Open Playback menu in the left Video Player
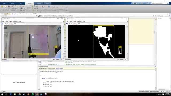This screenshot has height=96, width=171. [15, 21]
